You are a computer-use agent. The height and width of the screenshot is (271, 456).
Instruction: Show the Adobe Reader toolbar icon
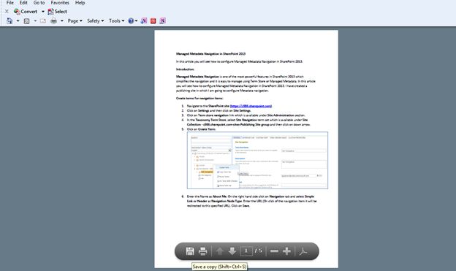coord(303,251)
